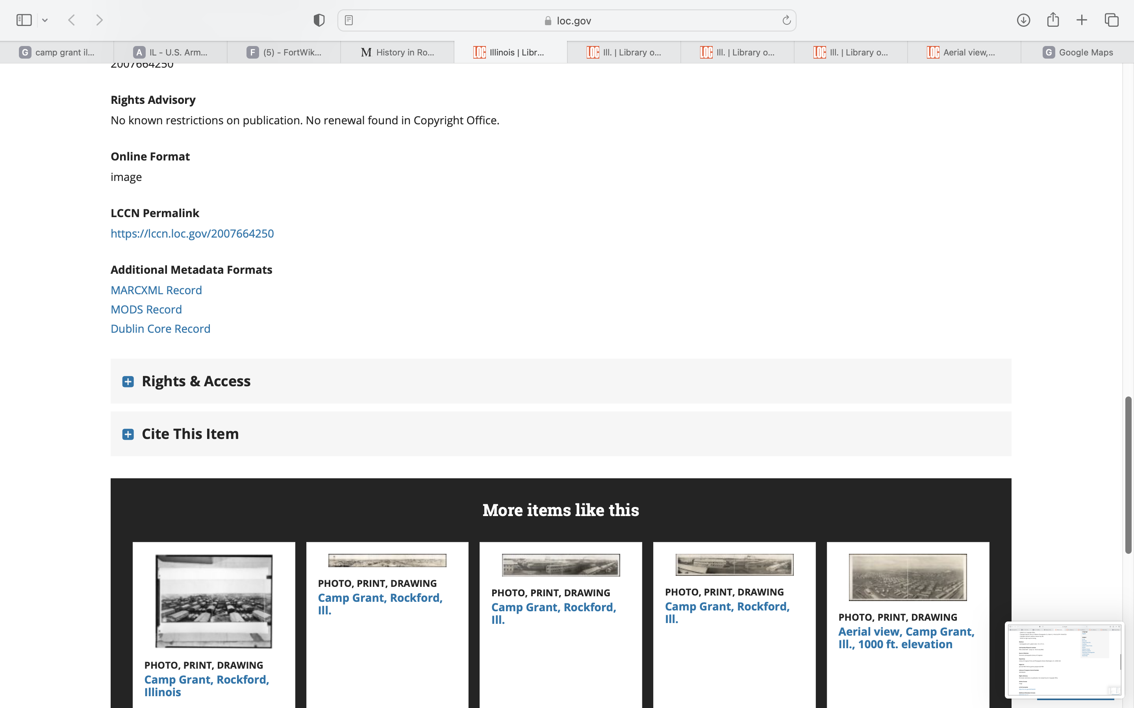Open a new tab with plus icon

[x=1082, y=20]
